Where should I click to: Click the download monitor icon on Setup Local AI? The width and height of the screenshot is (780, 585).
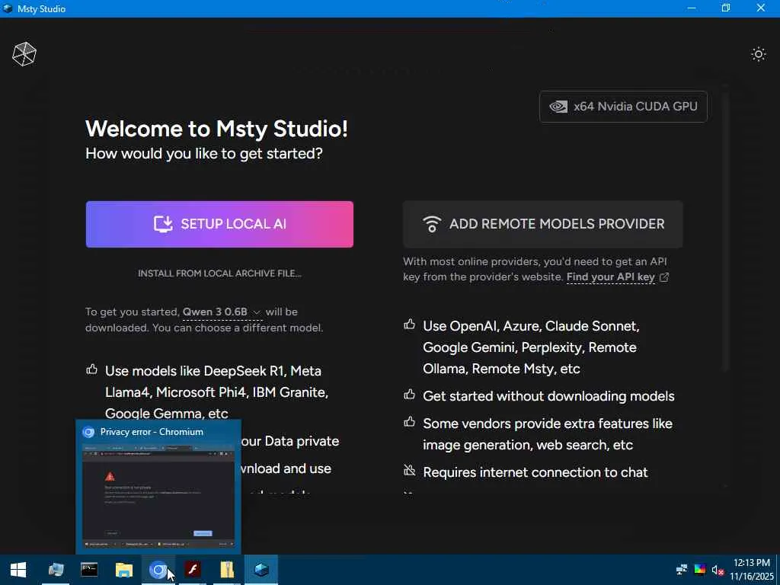(x=163, y=224)
